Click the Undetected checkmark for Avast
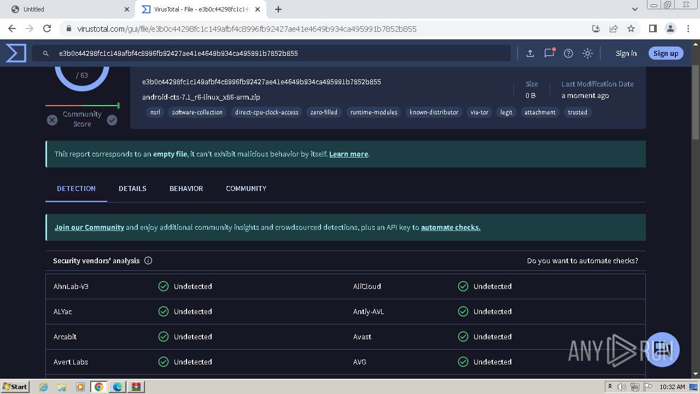The height and width of the screenshot is (394, 700). [463, 337]
